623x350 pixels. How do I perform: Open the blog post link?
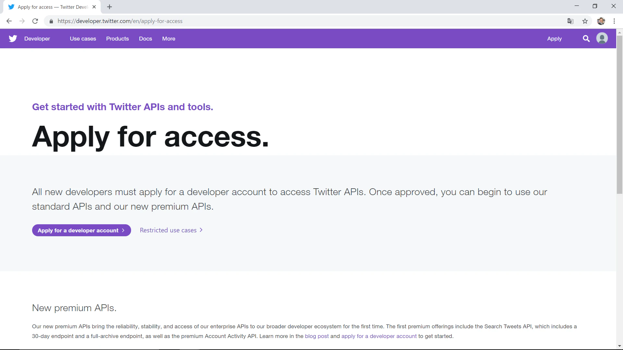pyautogui.click(x=317, y=336)
